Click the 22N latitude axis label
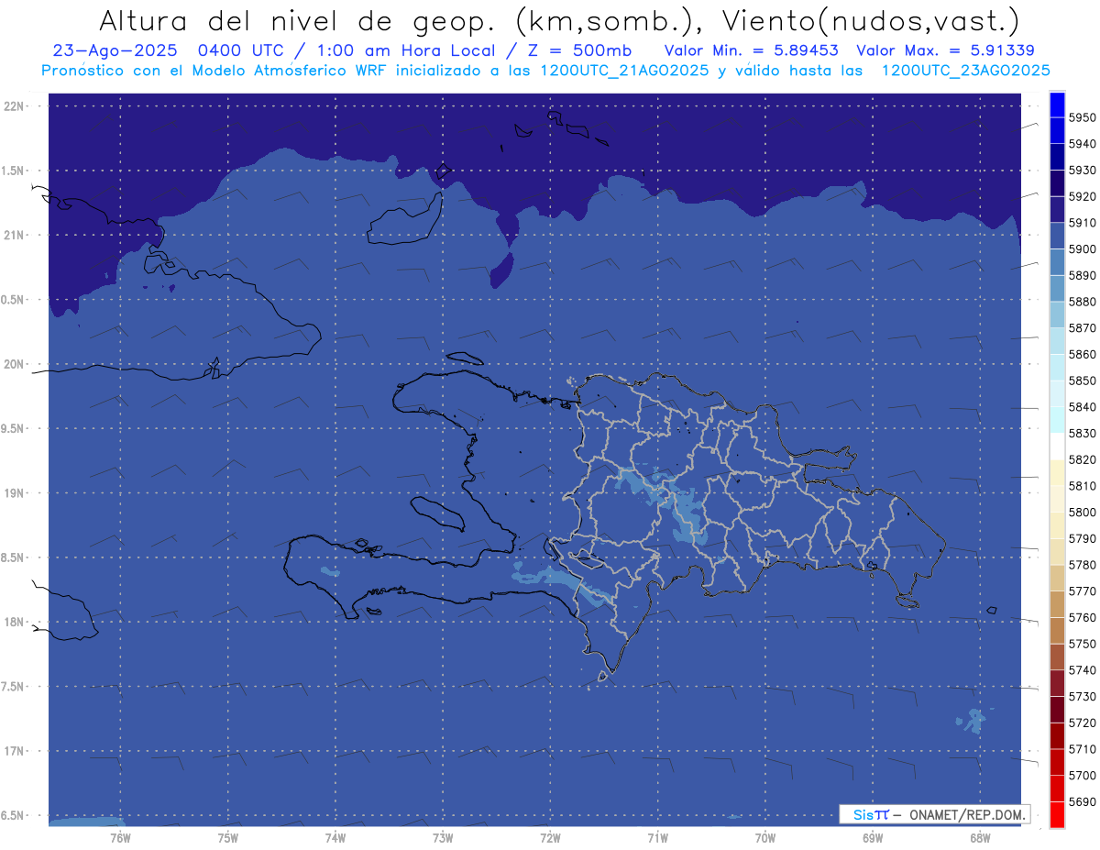 [x=16, y=106]
